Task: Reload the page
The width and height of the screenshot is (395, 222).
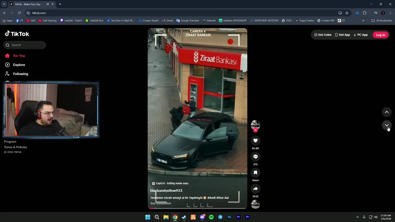Action: (x=19, y=13)
